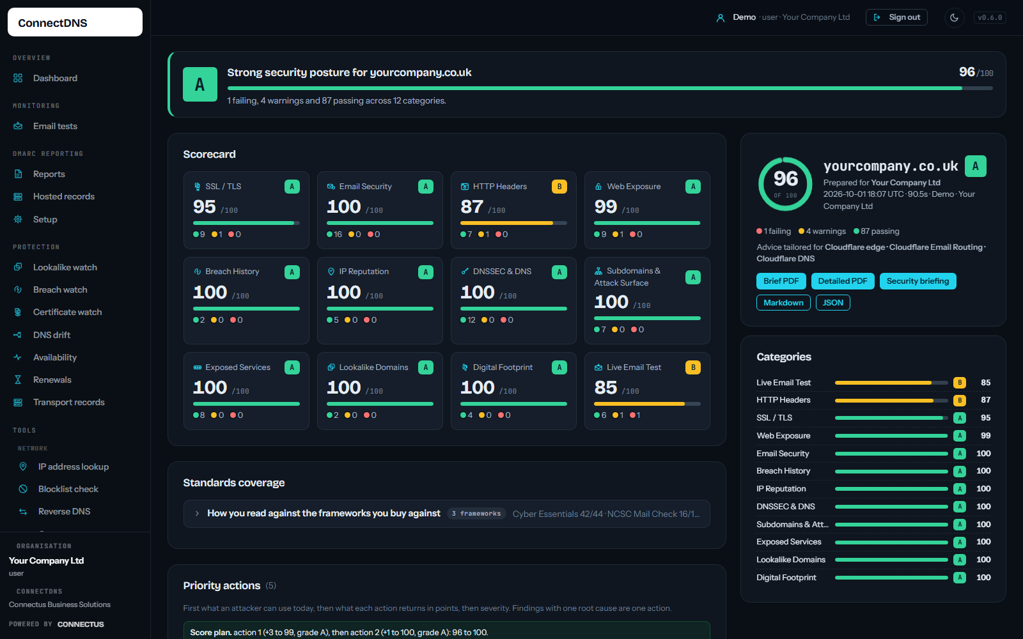Click the Lookalike watch icon
Image resolution: width=1023 pixels, height=639 pixels.
18,267
